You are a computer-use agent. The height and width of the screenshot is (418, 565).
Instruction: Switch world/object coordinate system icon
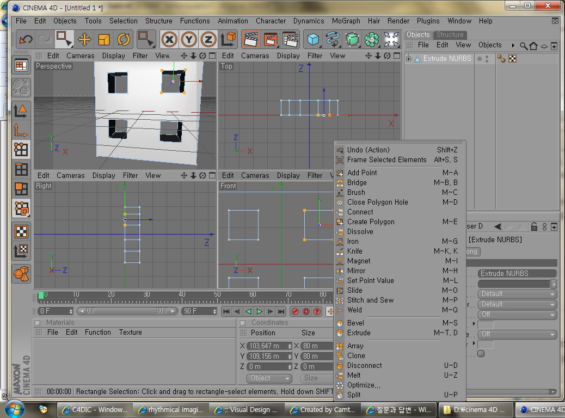(228, 39)
